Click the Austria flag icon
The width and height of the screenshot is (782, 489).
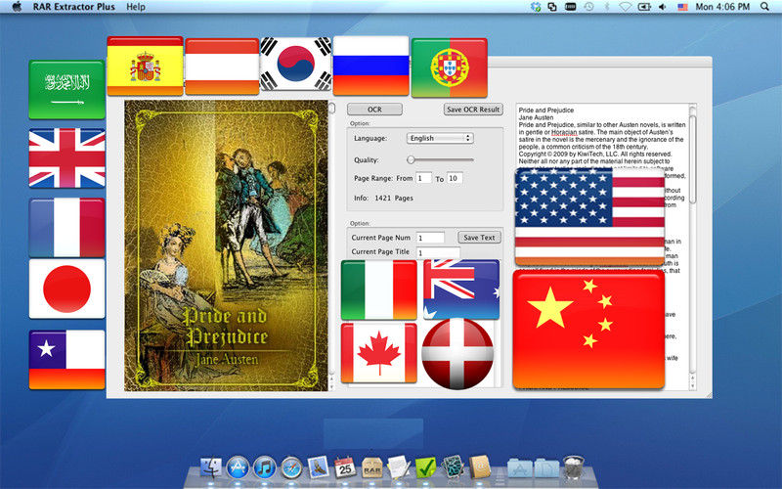222,67
